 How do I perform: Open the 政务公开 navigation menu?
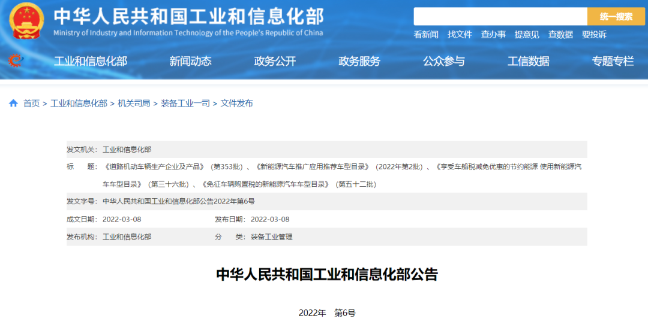[275, 62]
